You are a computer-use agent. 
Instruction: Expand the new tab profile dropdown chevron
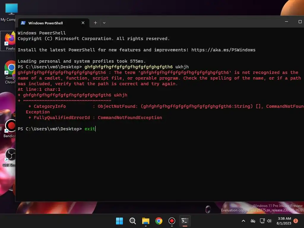(104, 23)
